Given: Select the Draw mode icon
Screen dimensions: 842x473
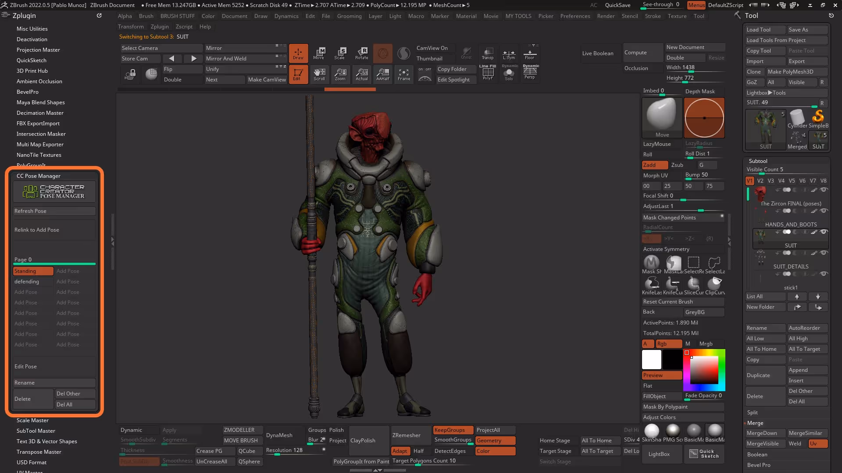Looking at the screenshot, I should (x=298, y=53).
